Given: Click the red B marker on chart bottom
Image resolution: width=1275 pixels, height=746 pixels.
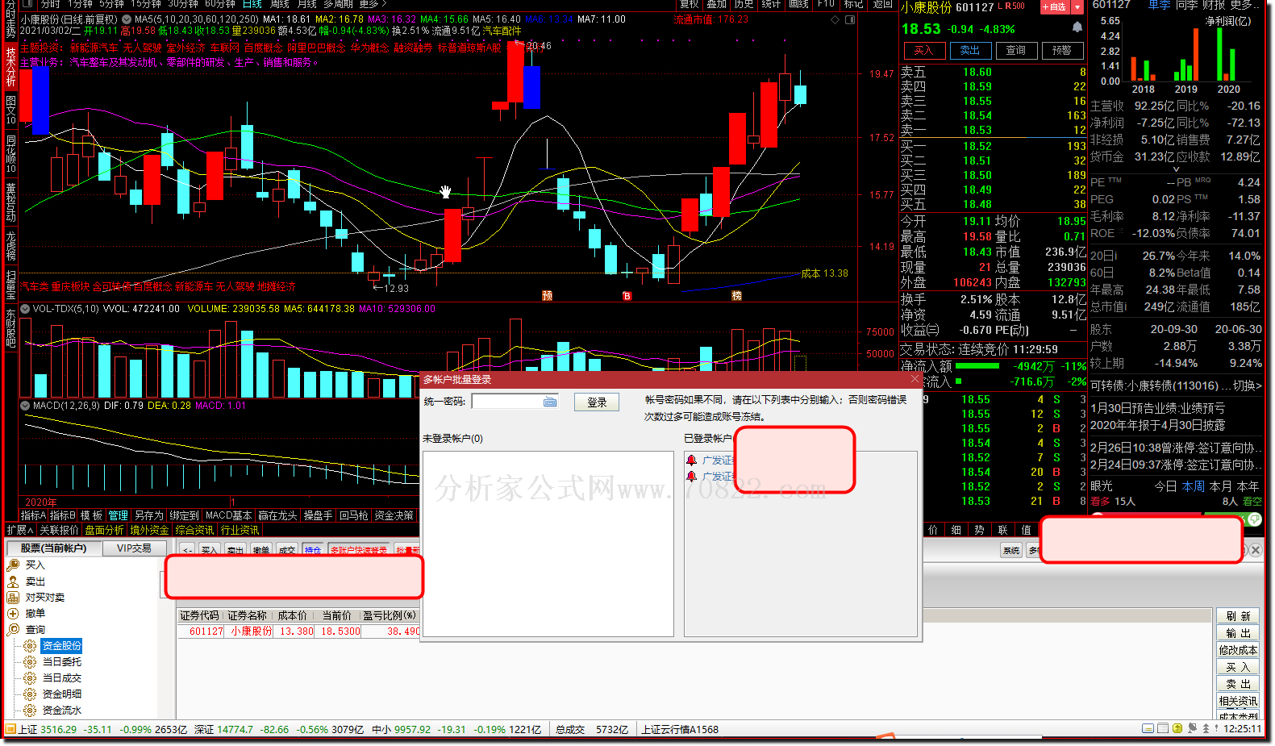Looking at the screenshot, I should 627,296.
